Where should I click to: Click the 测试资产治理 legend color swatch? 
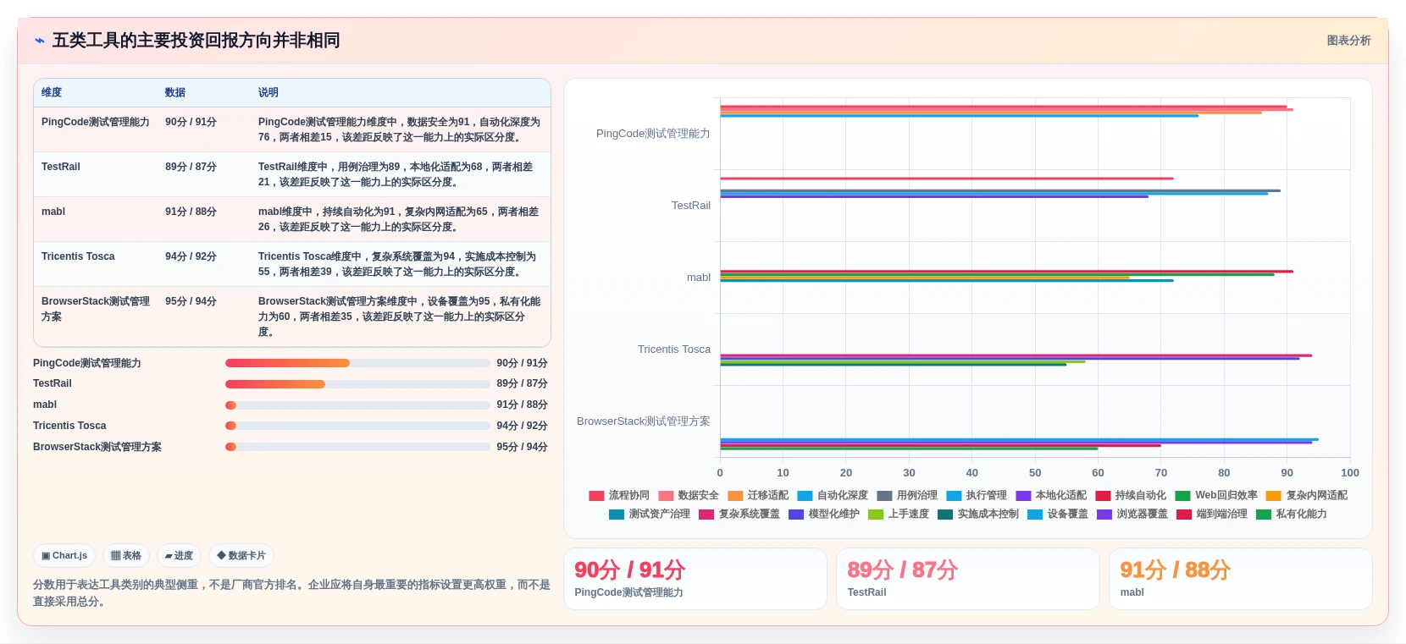pos(617,515)
